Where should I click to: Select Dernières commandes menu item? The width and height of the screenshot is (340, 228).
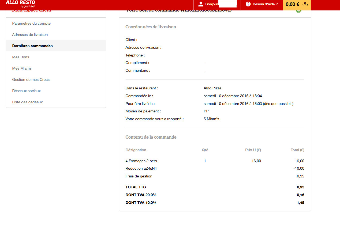(x=56, y=46)
